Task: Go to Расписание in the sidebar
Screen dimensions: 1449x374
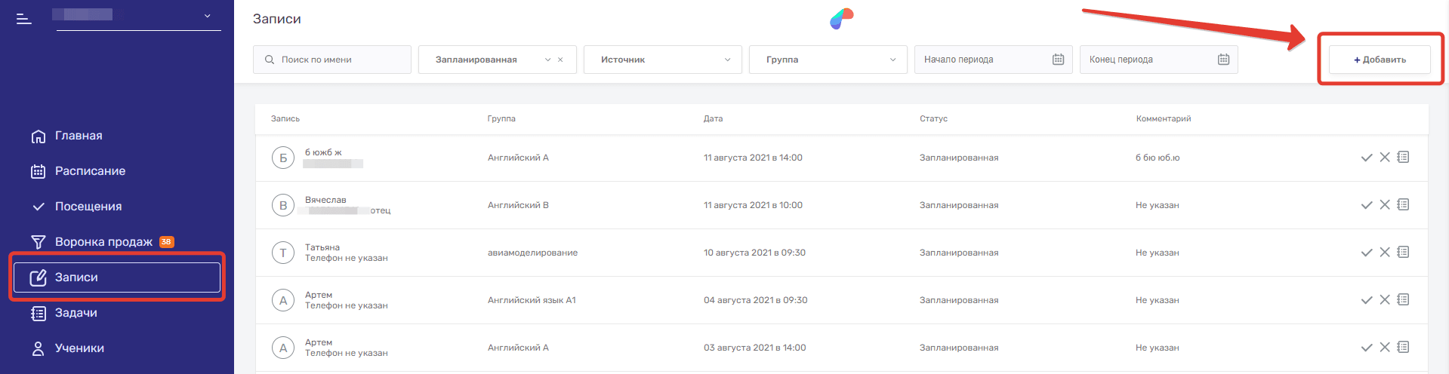Action: pyautogui.click(x=90, y=171)
